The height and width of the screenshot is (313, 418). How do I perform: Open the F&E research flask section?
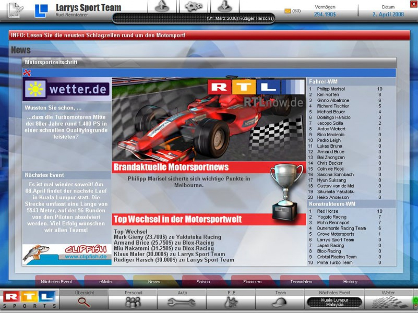231,299
